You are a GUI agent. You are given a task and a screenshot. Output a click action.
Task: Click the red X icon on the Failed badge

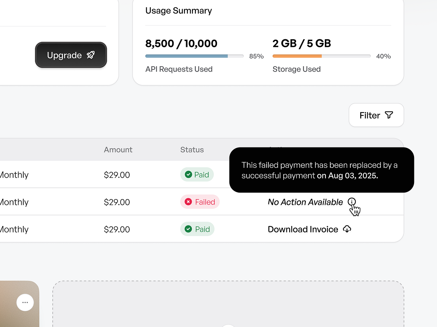188,202
